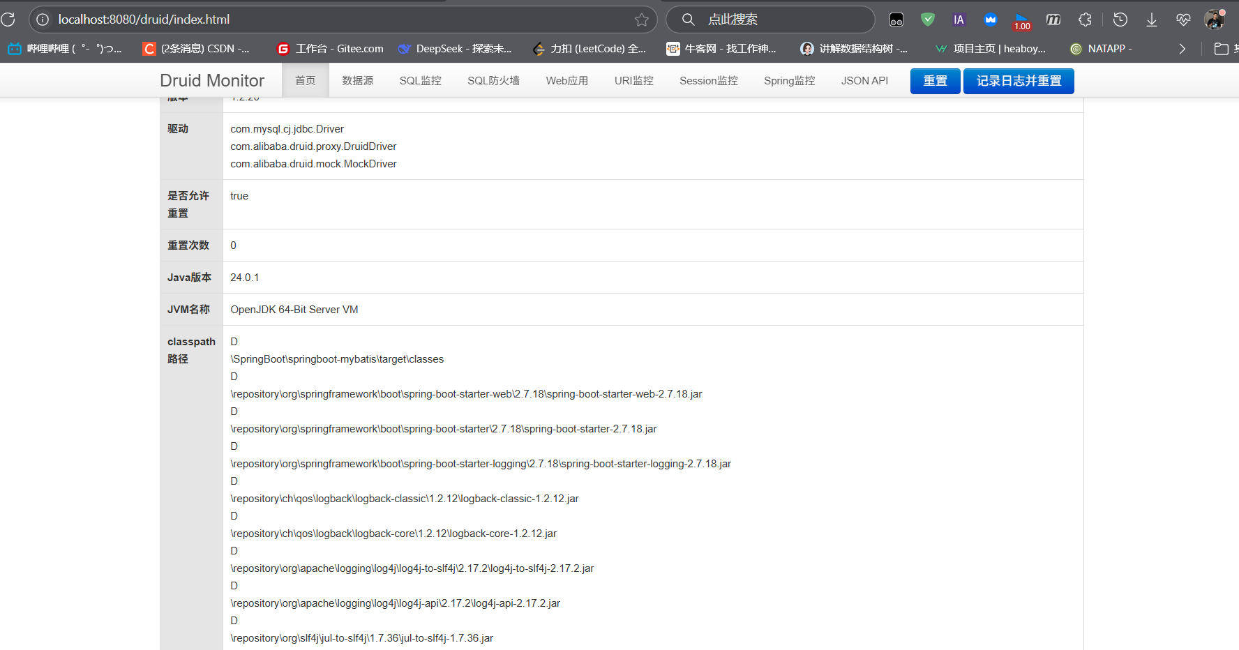Open the browsing history clock icon
The height and width of the screenshot is (650, 1239).
1120,20
